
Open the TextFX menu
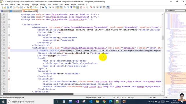[67, 4]
